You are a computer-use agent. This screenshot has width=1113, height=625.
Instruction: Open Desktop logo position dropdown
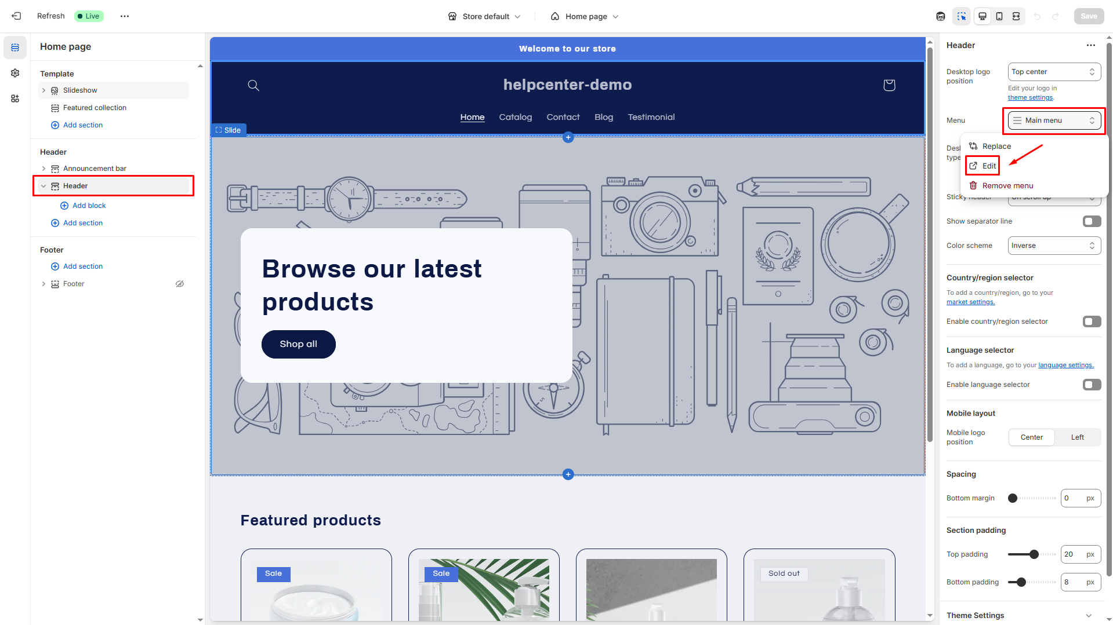coord(1054,72)
